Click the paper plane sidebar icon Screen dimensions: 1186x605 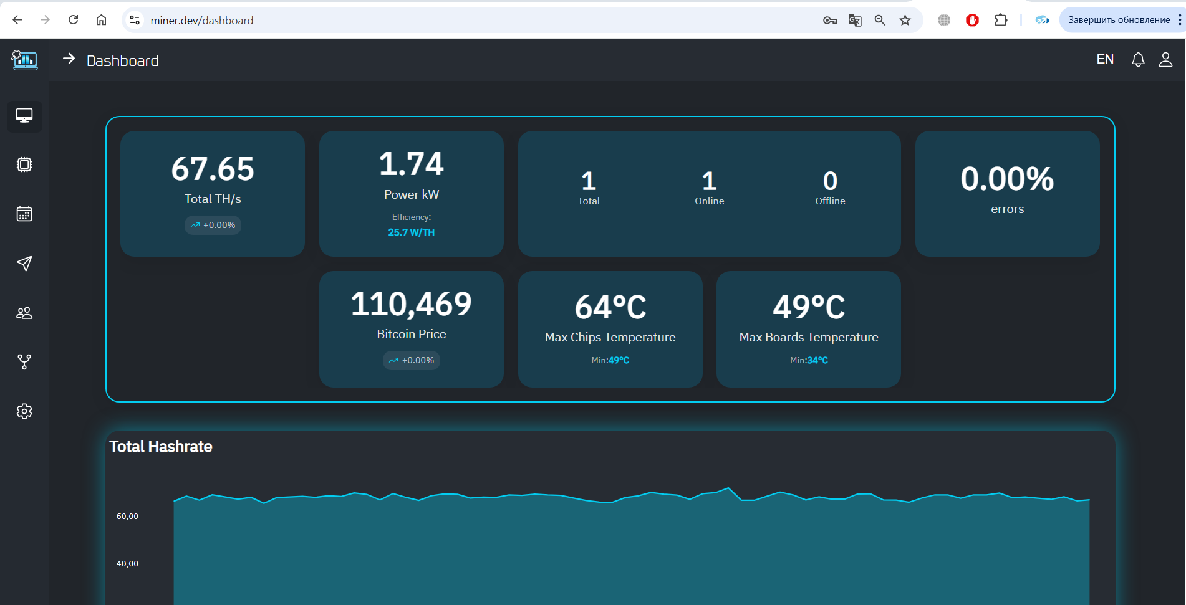click(24, 264)
